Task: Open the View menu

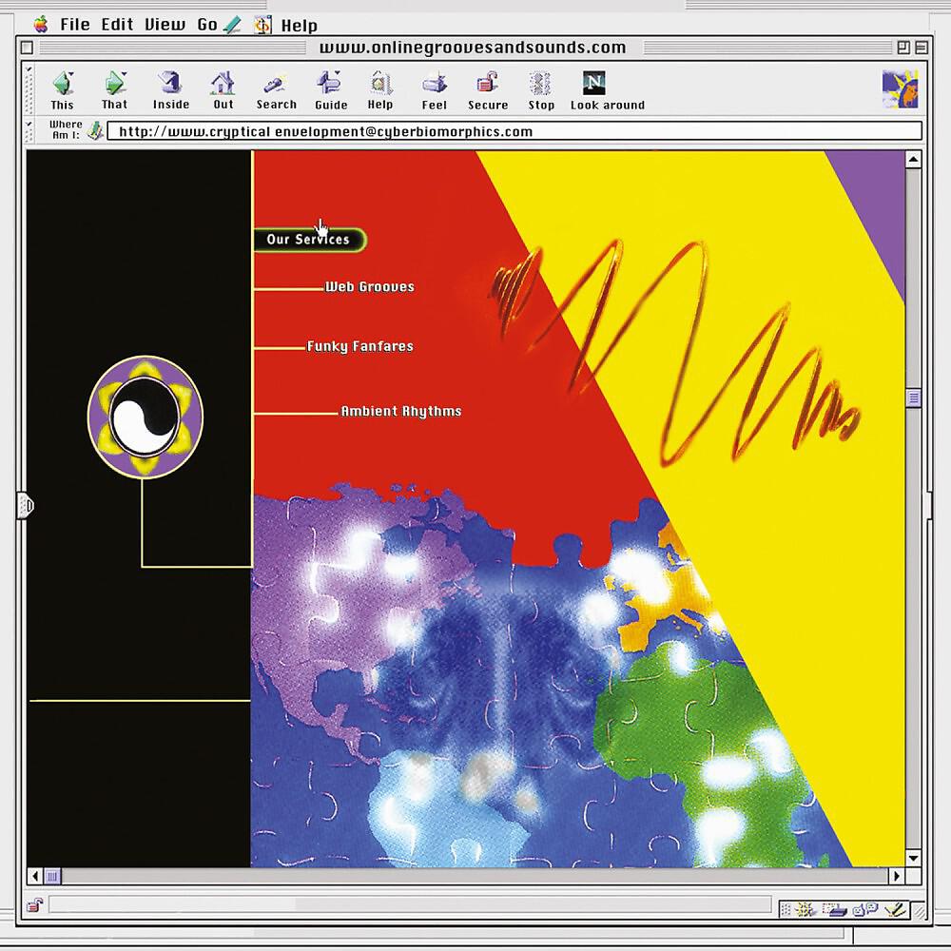Action: pos(165,25)
